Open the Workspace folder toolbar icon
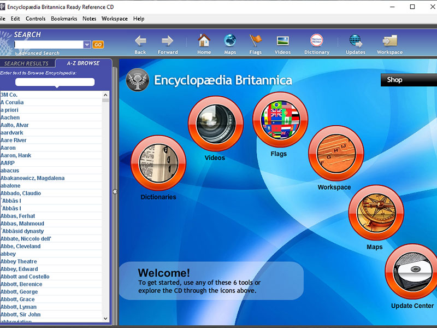Viewport: 437px width, 328px height. coord(389,40)
